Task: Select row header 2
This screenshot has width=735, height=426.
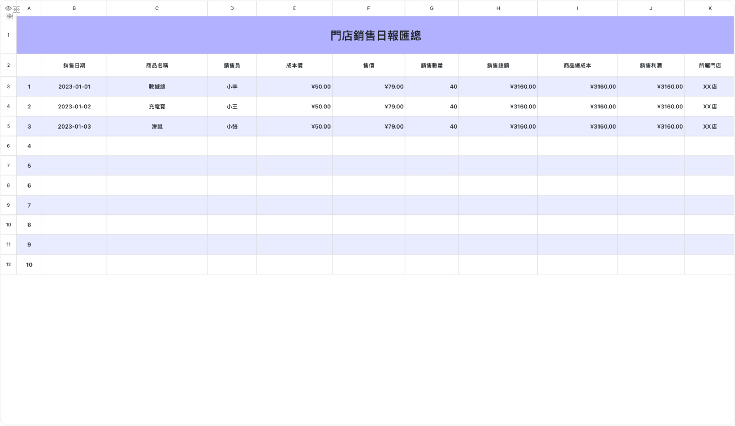Action: tap(9, 65)
